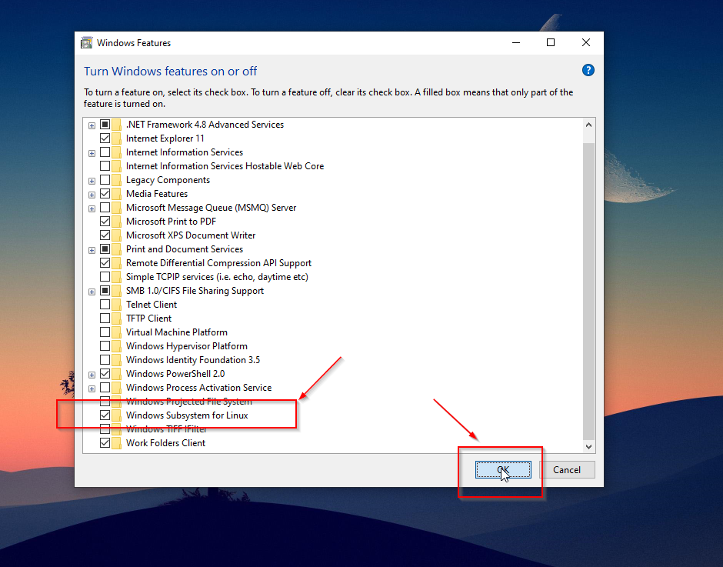Click the scrollbar down arrow in features list
The image size is (723, 567).
pos(588,446)
